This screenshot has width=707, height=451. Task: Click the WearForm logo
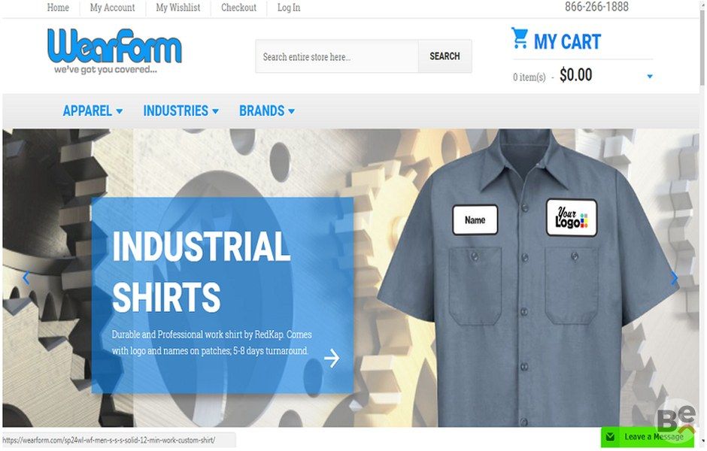pos(114,50)
